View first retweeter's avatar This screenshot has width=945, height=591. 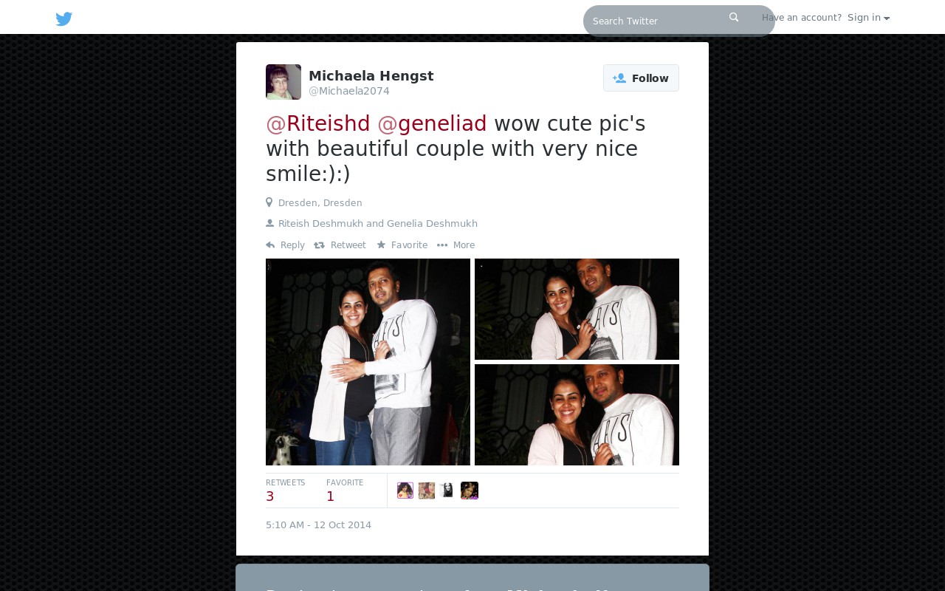[405, 491]
